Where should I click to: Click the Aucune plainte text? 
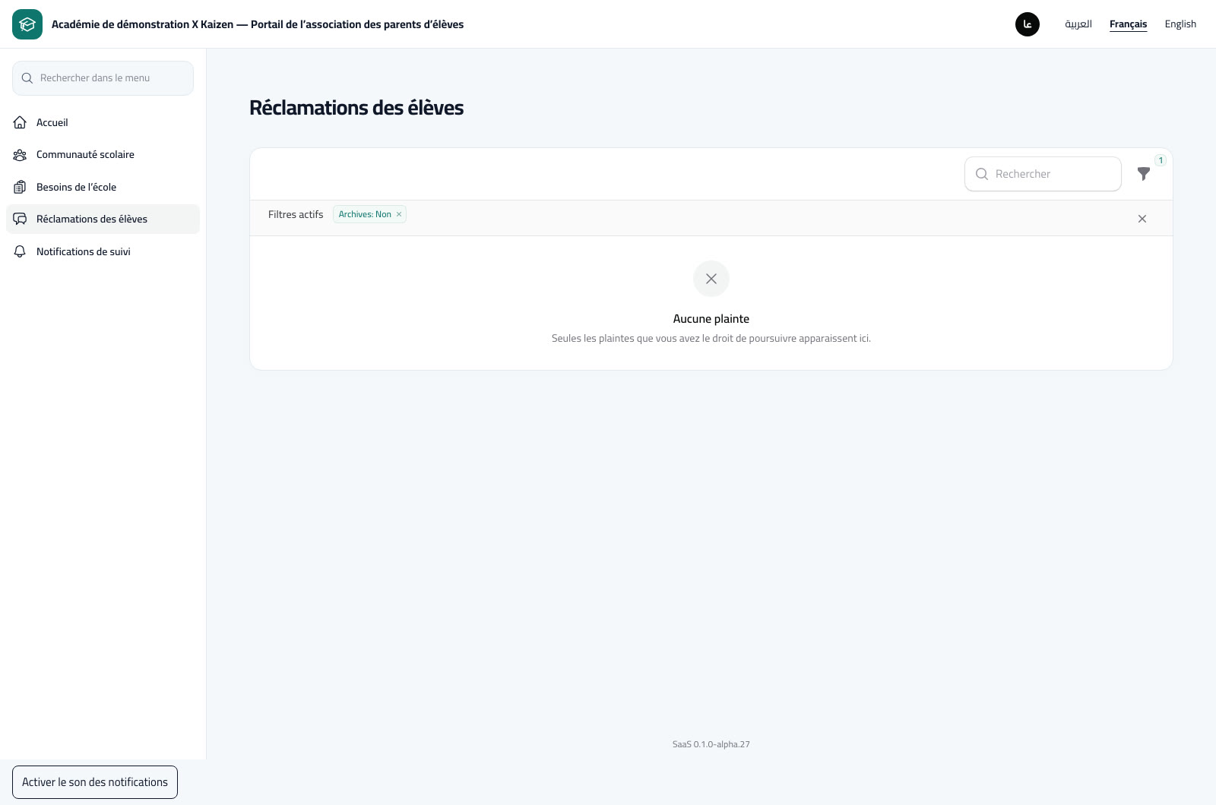pyautogui.click(x=711, y=319)
